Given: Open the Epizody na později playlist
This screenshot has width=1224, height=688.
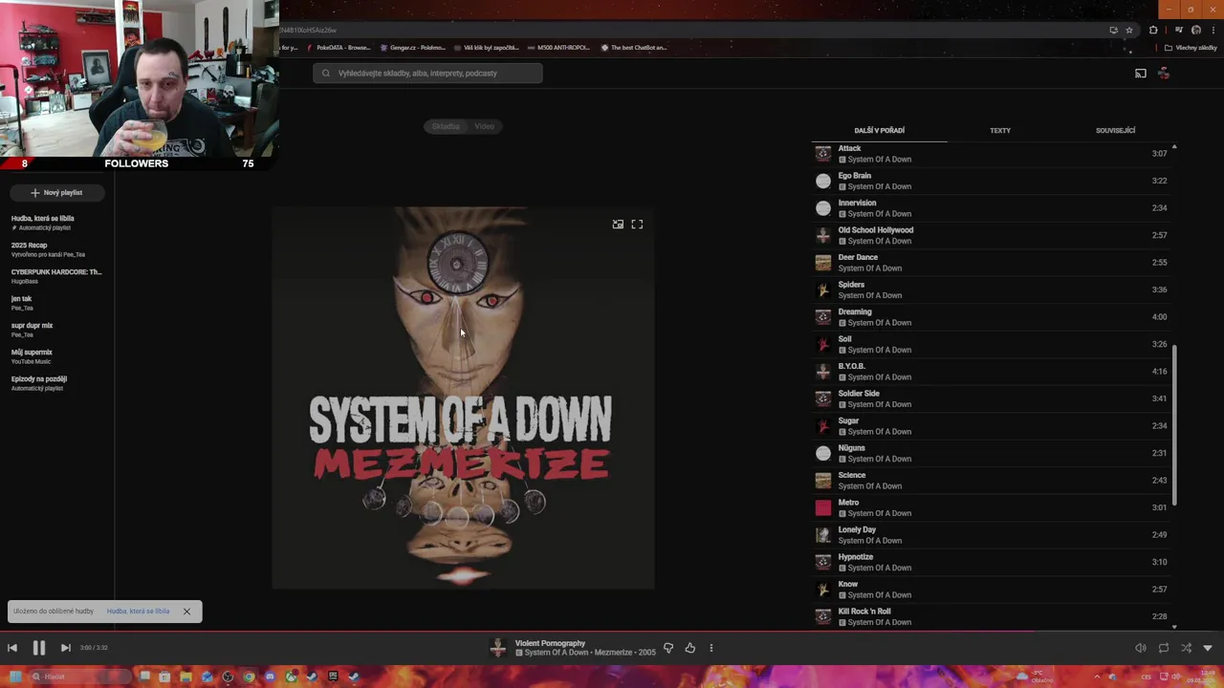Looking at the screenshot, I should point(56,383).
